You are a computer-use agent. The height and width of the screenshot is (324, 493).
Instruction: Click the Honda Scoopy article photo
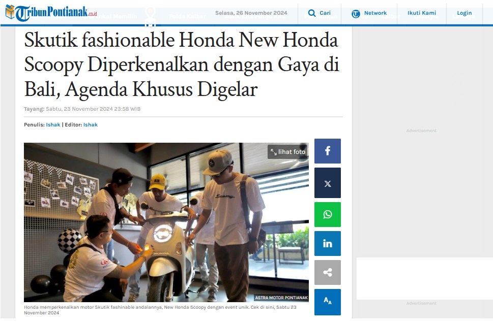pyautogui.click(x=166, y=222)
